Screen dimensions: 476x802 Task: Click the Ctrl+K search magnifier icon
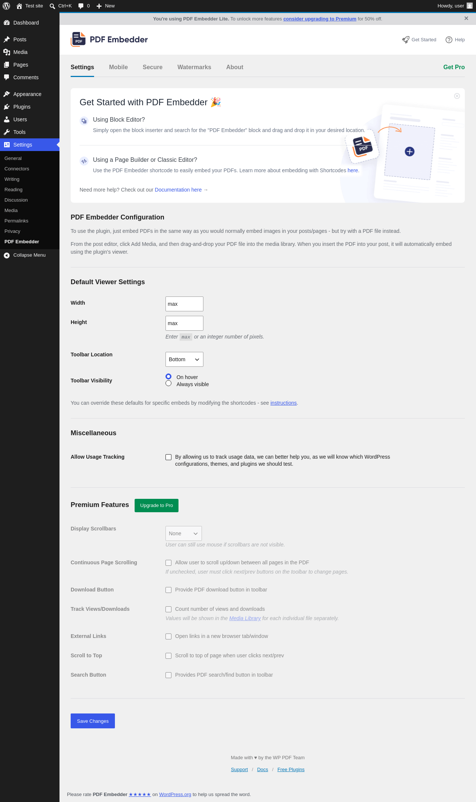point(52,6)
